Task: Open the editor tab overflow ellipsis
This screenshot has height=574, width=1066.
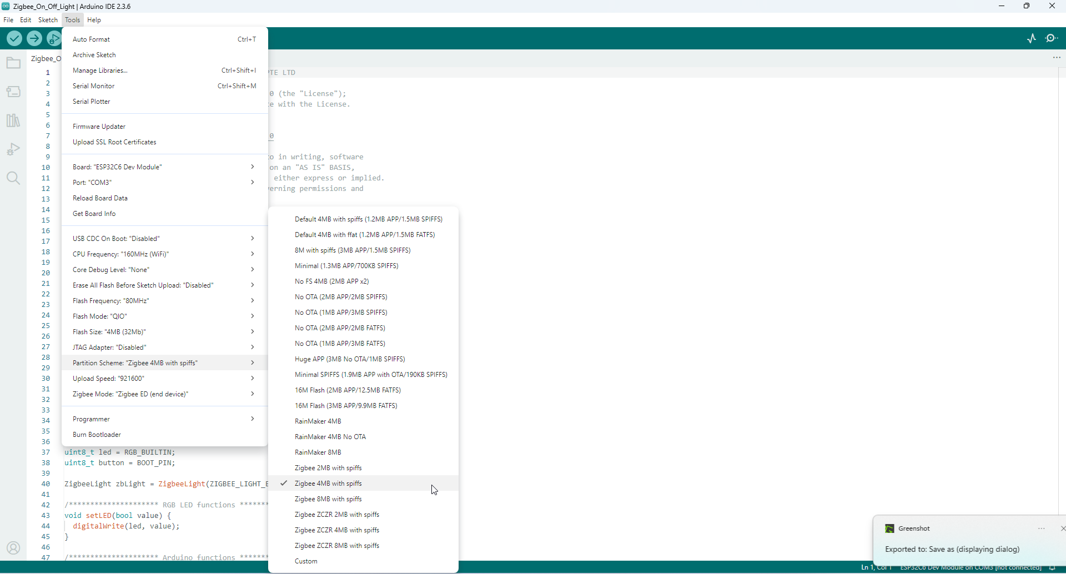Action: pyautogui.click(x=1057, y=58)
